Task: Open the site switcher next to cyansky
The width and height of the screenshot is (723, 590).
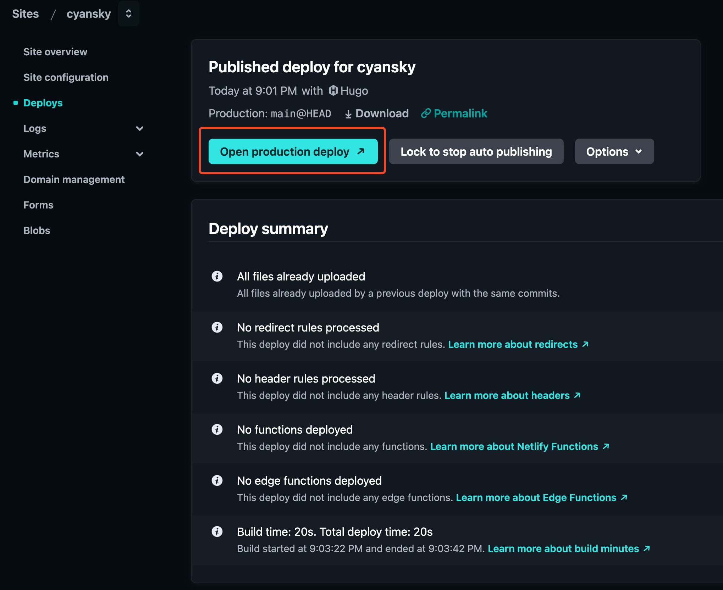Action: tap(129, 13)
